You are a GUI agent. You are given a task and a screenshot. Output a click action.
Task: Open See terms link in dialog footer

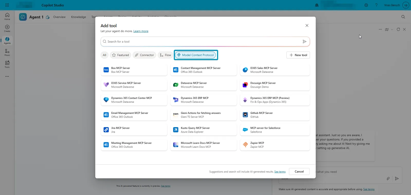click(x=280, y=172)
